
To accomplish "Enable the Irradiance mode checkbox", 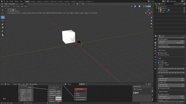I will (x=159, y=45).
